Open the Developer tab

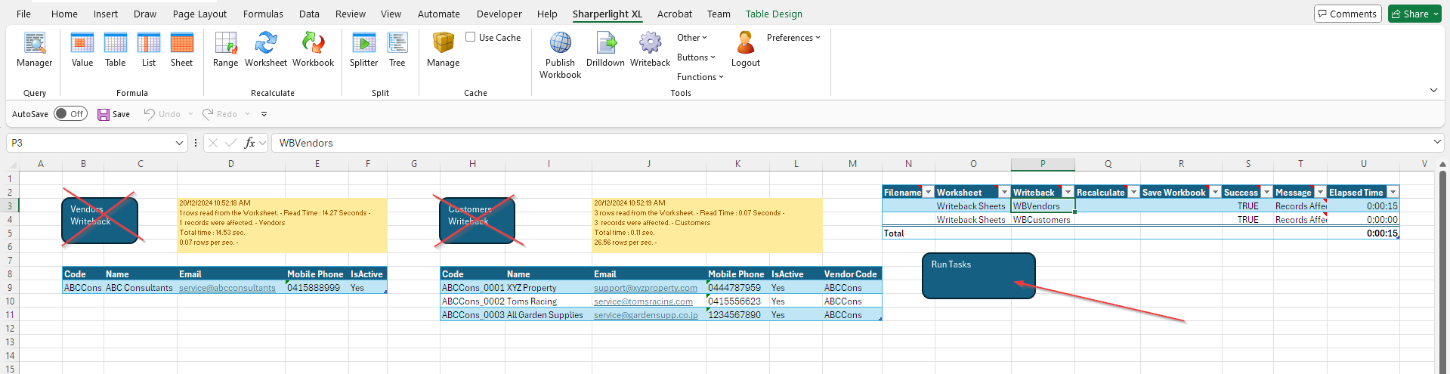click(x=499, y=14)
